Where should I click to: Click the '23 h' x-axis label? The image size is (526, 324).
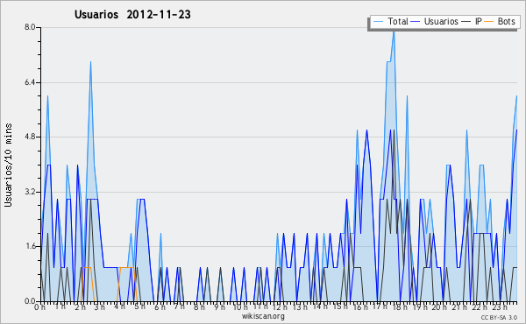click(500, 307)
